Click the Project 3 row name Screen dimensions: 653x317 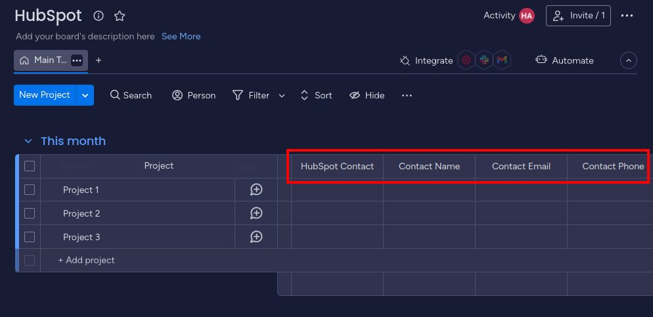[x=81, y=237]
